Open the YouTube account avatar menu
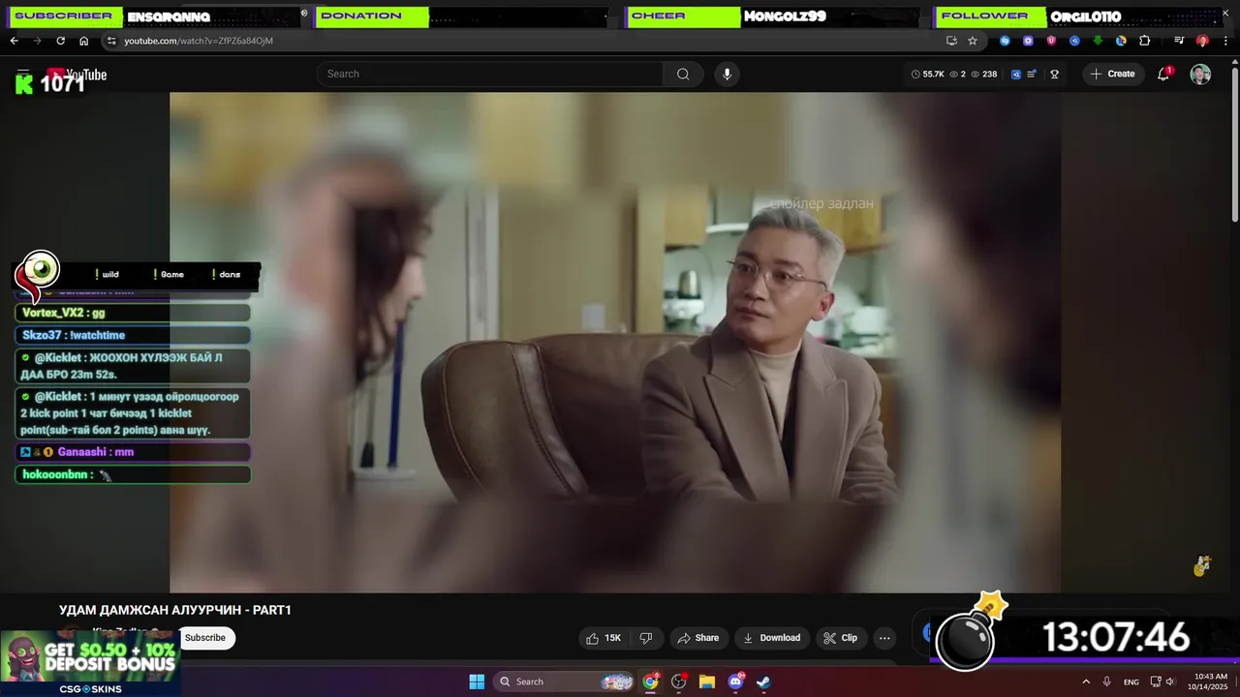Screen dimensions: 1240x697 point(1200,75)
